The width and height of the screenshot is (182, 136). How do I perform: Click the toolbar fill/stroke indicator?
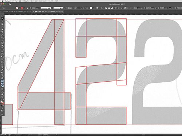pyautogui.click(x=2, y=103)
